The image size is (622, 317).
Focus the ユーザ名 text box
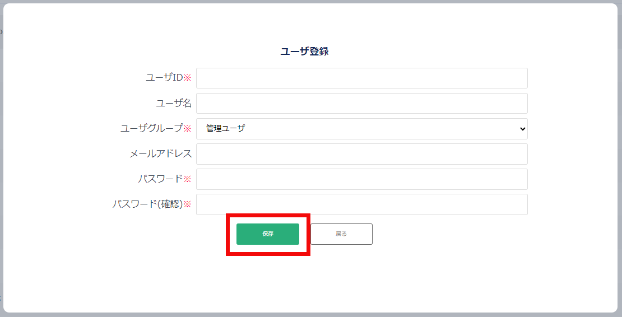(362, 104)
